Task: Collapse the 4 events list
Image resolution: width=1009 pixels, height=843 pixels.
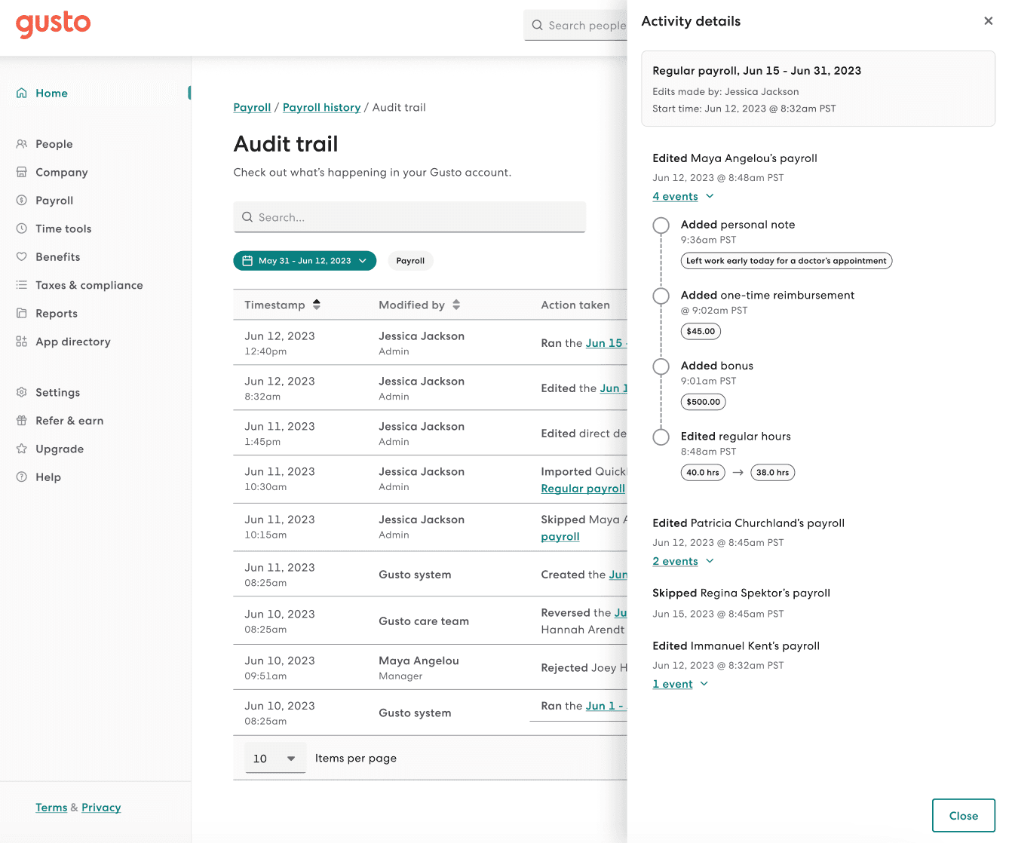Action: pos(683,196)
